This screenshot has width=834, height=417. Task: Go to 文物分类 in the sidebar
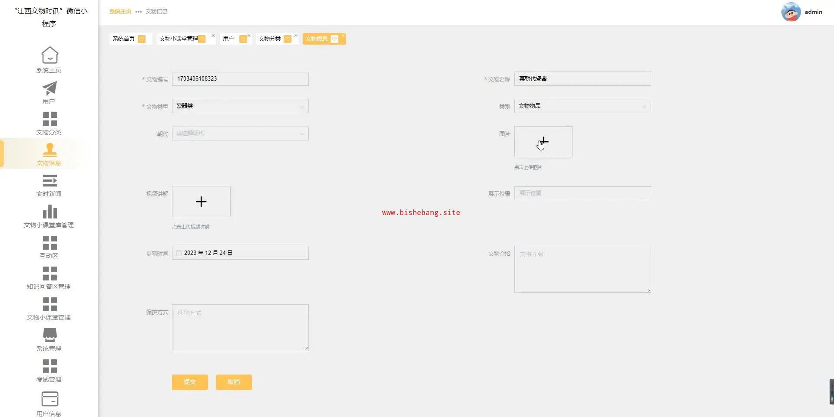[x=49, y=124]
